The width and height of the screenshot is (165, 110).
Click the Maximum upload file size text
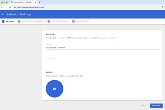point(72,76)
